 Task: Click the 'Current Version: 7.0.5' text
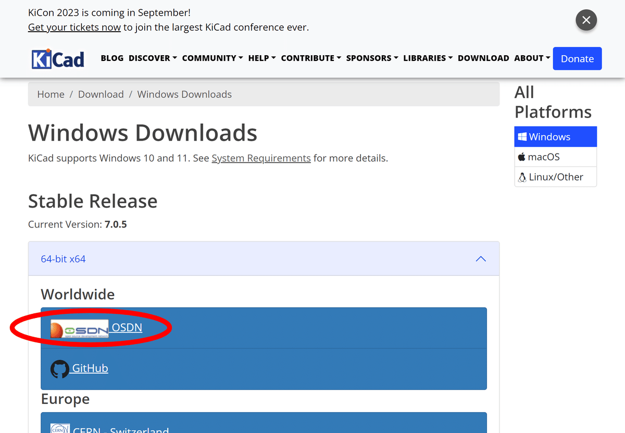[x=78, y=224]
